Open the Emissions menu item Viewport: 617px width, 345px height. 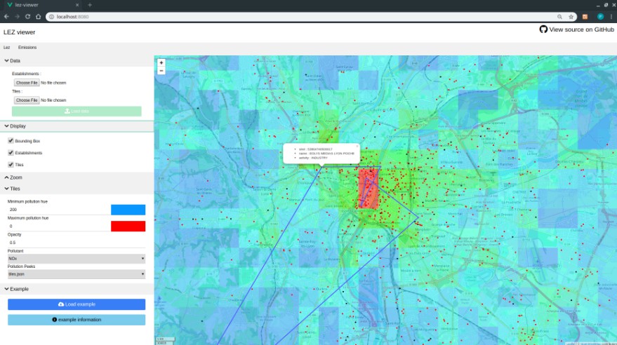pos(27,48)
